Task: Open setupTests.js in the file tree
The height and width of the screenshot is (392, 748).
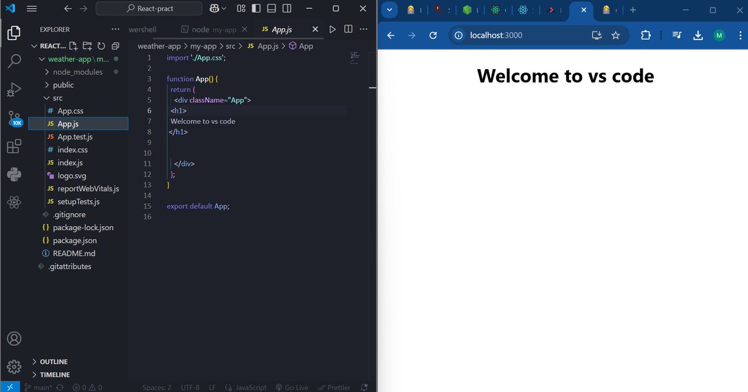Action: click(79, 202)
